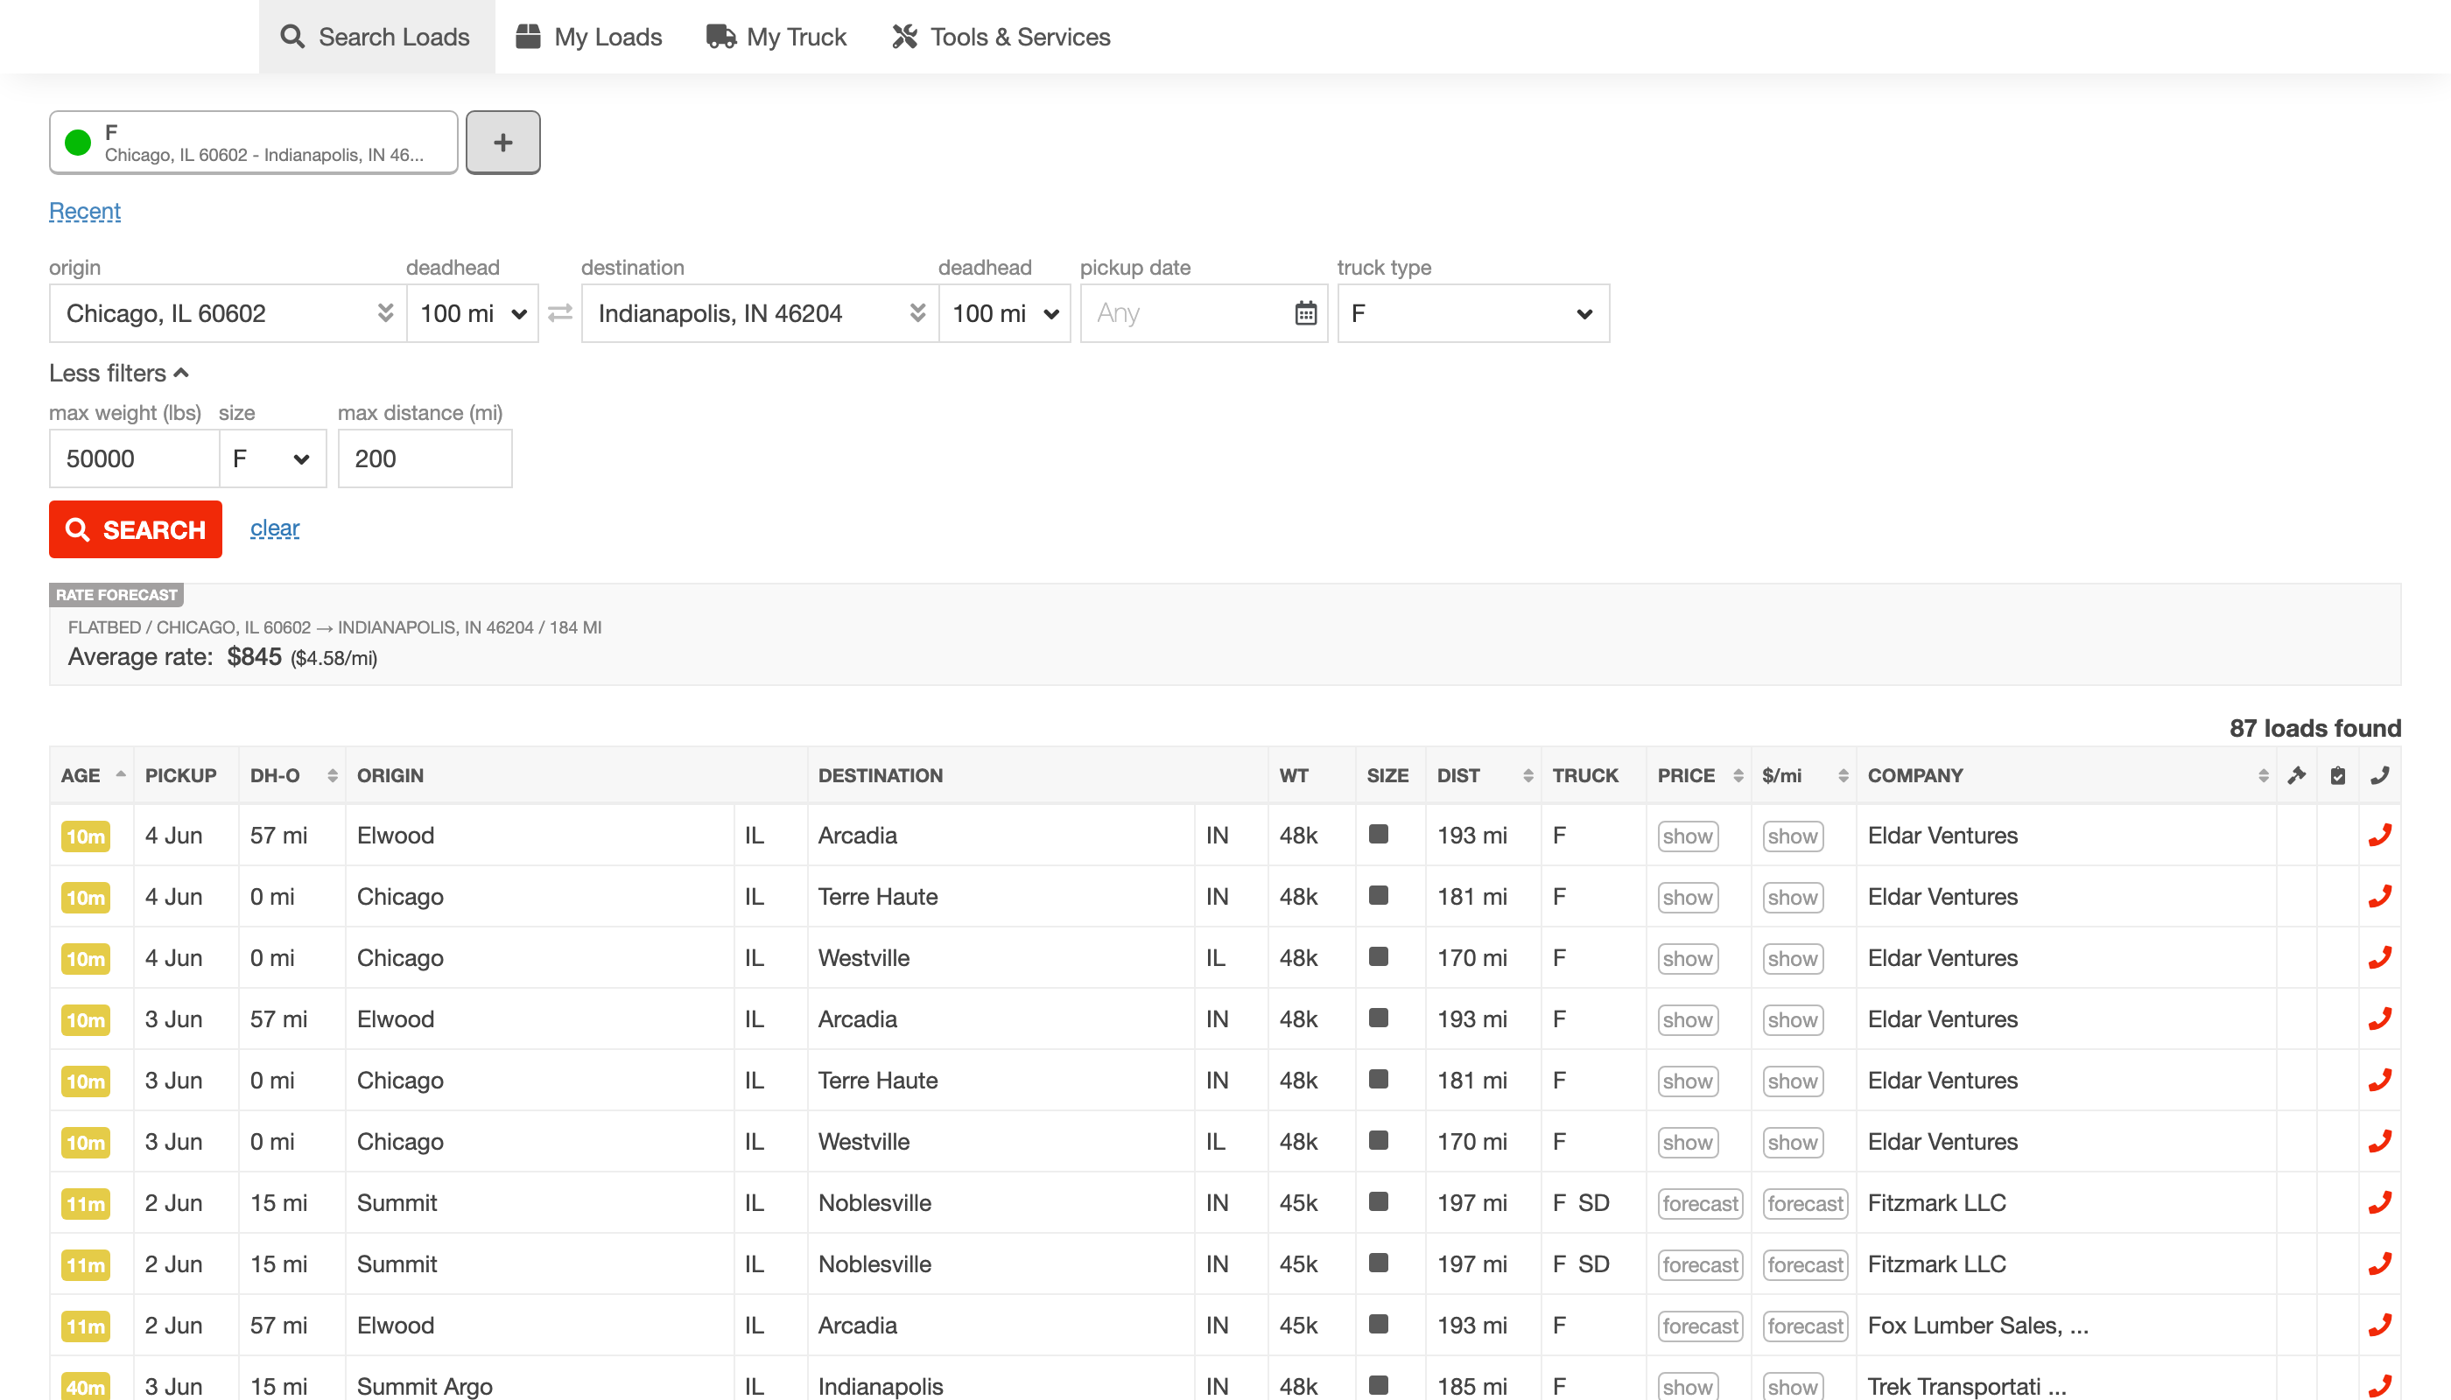The image size is (2451, 1400).
Task: Sort by DIST column arrows
Action: pyautogui.click(x=1527, y=776)
